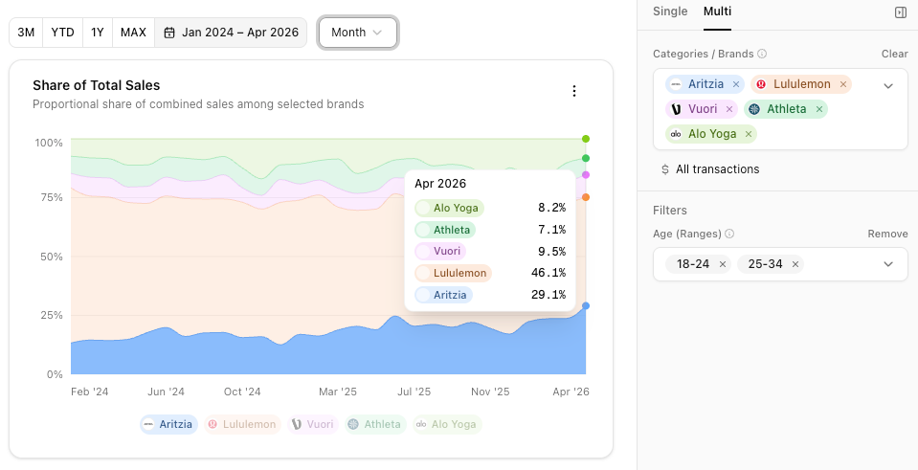Click info icon beside Categories / Brands
Image resolution: width=918 pixels, height=470 pixels.
coord(762,54)
